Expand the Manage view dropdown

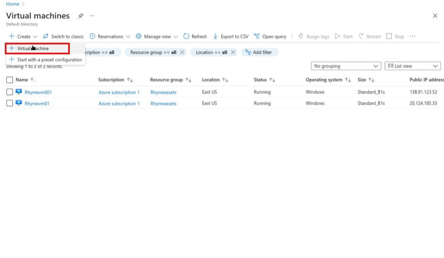(156, 36)
